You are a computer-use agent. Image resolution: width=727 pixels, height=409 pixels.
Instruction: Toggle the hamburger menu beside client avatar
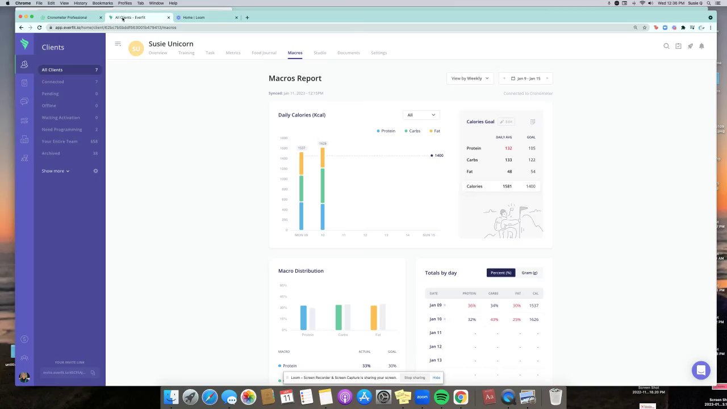pos(118,44)
